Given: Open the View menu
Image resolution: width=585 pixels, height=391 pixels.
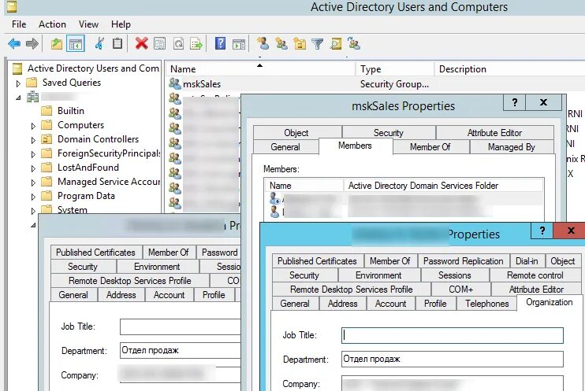Looking at the screenshot, I should 88,24.
